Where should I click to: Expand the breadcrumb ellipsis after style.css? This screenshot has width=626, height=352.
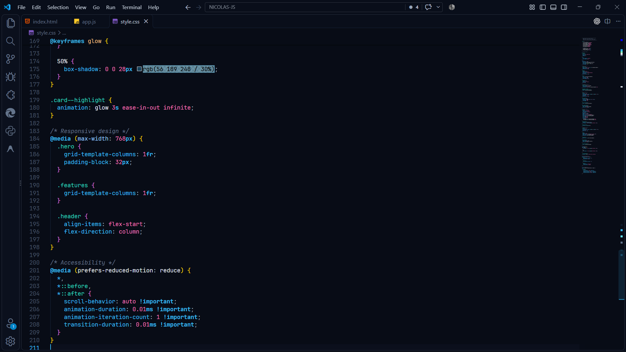click(x=64, y=33)
